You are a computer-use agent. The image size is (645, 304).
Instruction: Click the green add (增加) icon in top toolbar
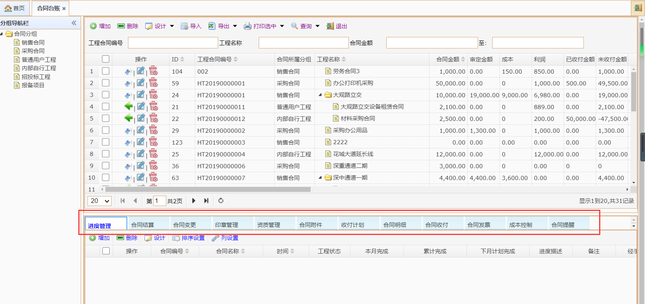[93, 26]
